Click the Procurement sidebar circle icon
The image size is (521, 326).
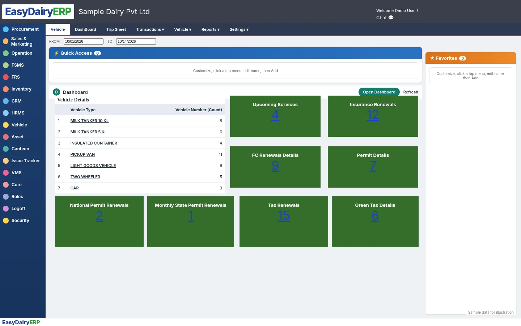(x=6, y=29)
